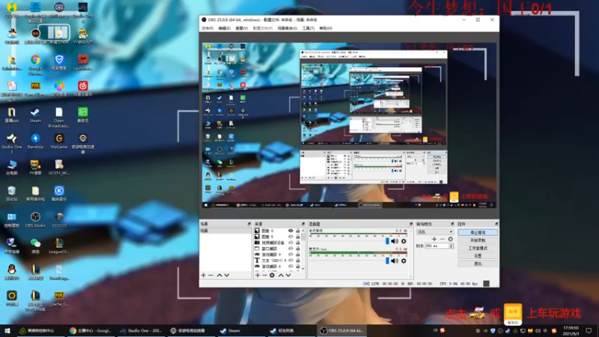The height and width of the screenshot is (337, 599).
Task: Open the iQIYI green desktop icon
Action: [x=83, y=115]
